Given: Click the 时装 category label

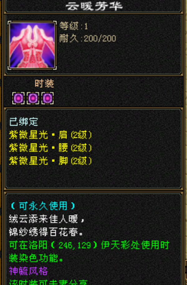Looking at the screenshot, I should tap(44, 83).
